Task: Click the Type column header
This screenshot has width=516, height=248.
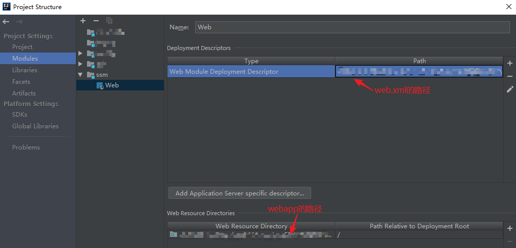Action: 251,61
